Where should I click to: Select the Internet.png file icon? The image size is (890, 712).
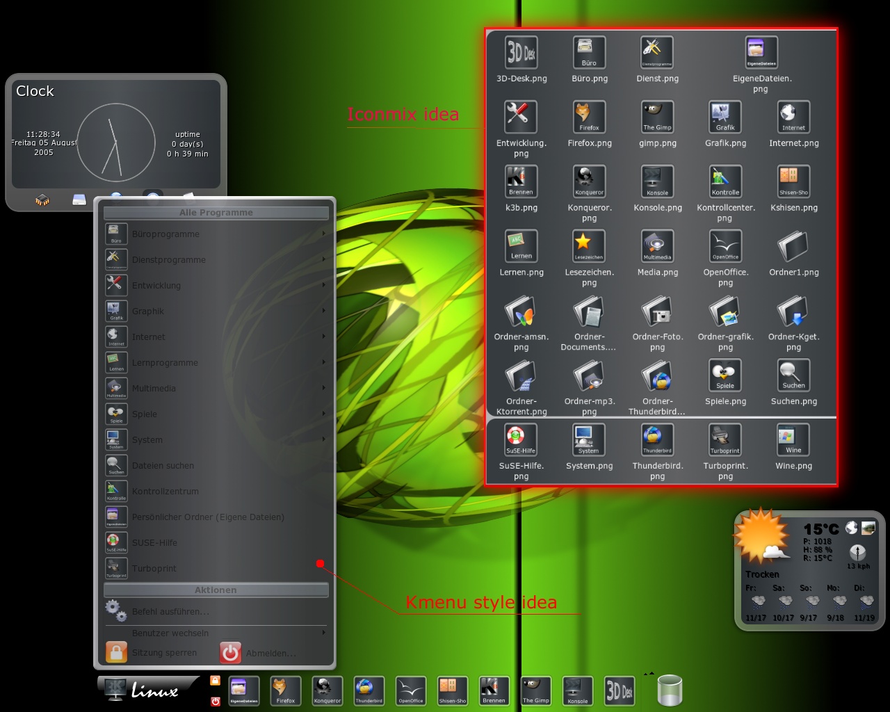tap(793, 117)
